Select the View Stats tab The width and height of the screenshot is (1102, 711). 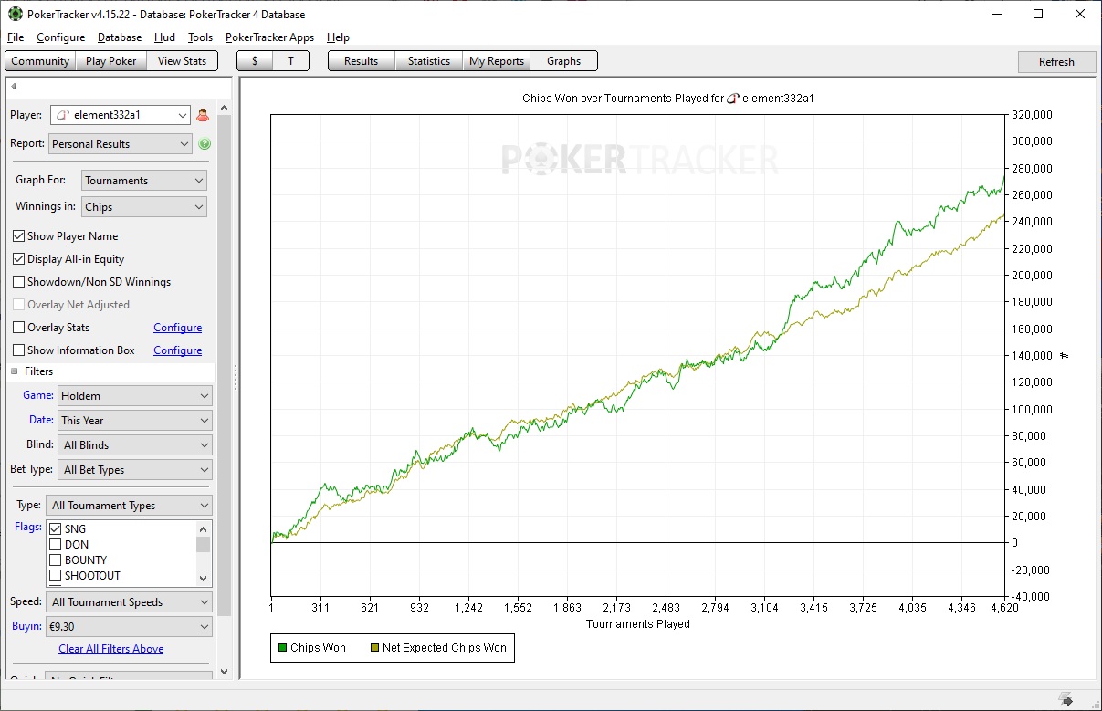183,61
